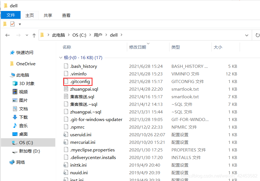Image resolution: width=260 pixels, height=181 pixels.
Task: Expand the quick access toolbar dropdown
Action: [x=19, y=24]
